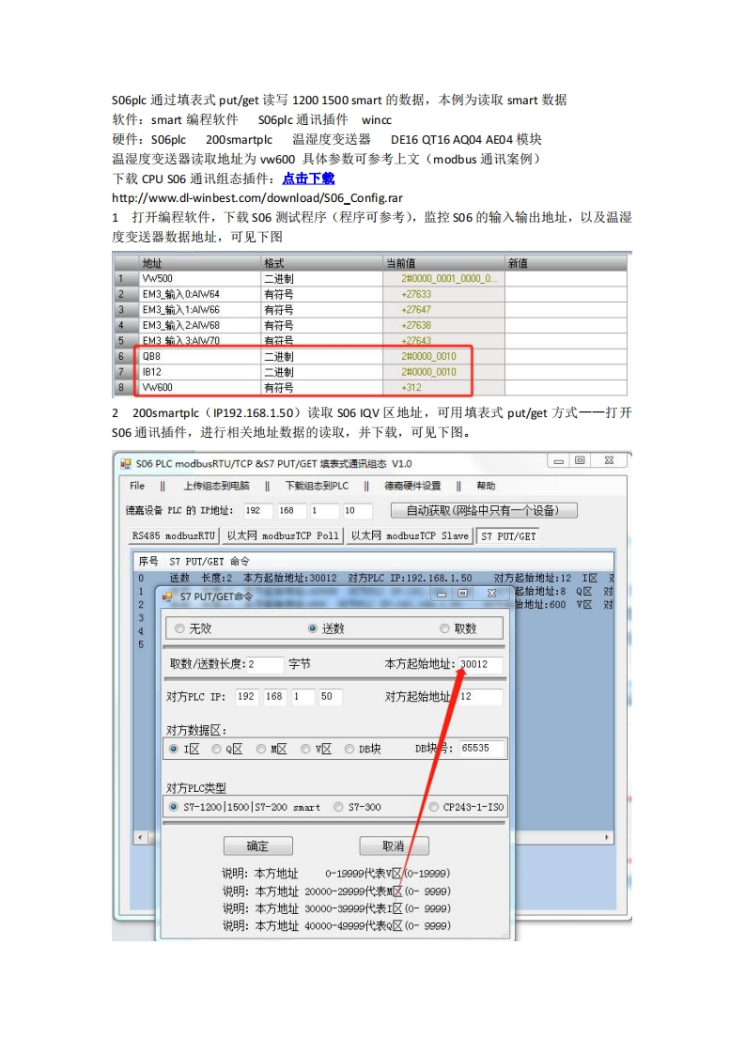Click the 序号 column header

click(x=147, y=561)
